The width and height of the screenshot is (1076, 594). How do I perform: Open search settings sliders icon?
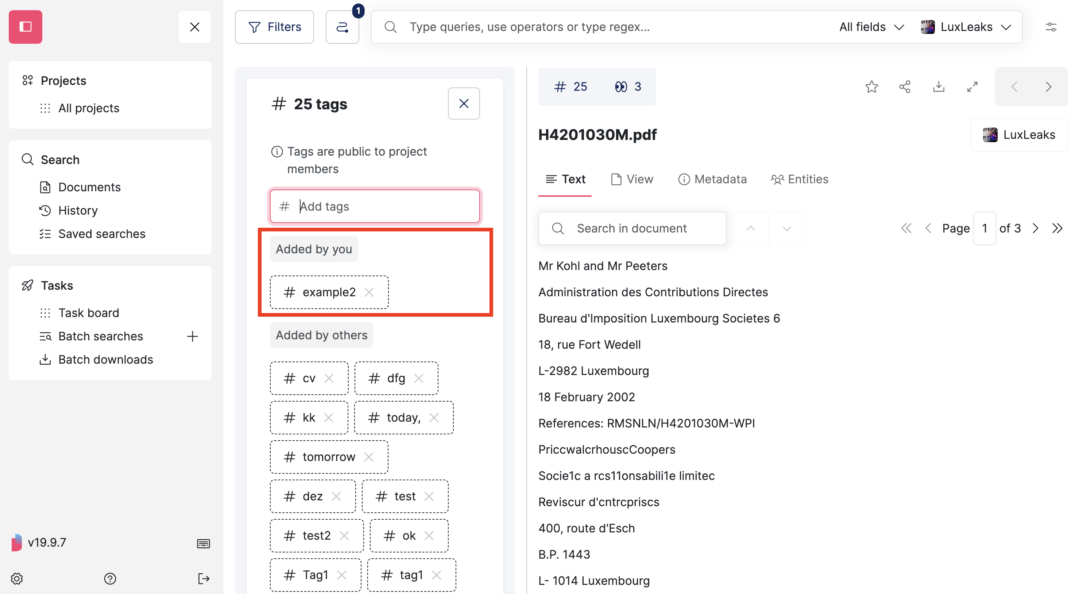click(1051, 27)
